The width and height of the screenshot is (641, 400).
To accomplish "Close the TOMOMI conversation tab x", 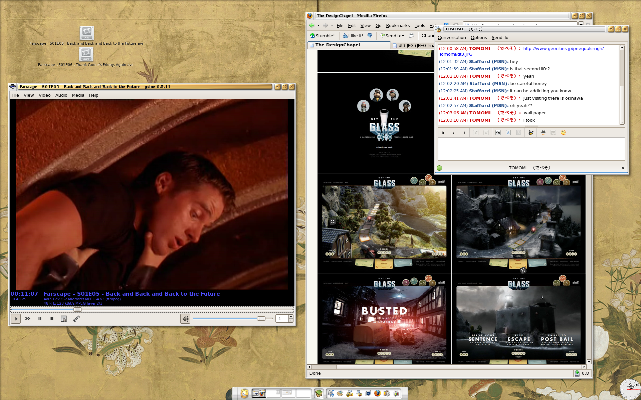I will point(623,168).
